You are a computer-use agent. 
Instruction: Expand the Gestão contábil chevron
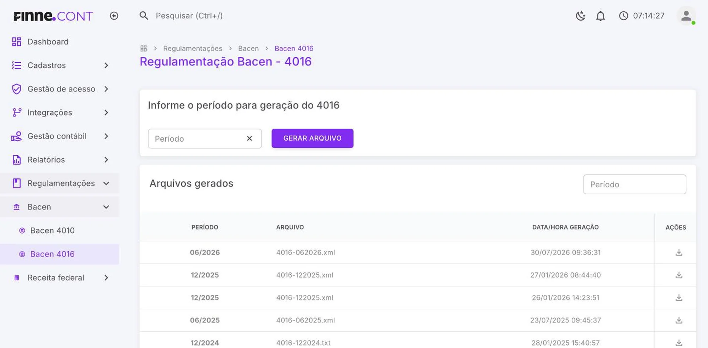[106, 136]
